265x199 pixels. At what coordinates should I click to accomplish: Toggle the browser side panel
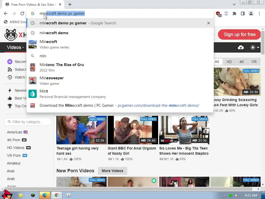coord(243,13)
